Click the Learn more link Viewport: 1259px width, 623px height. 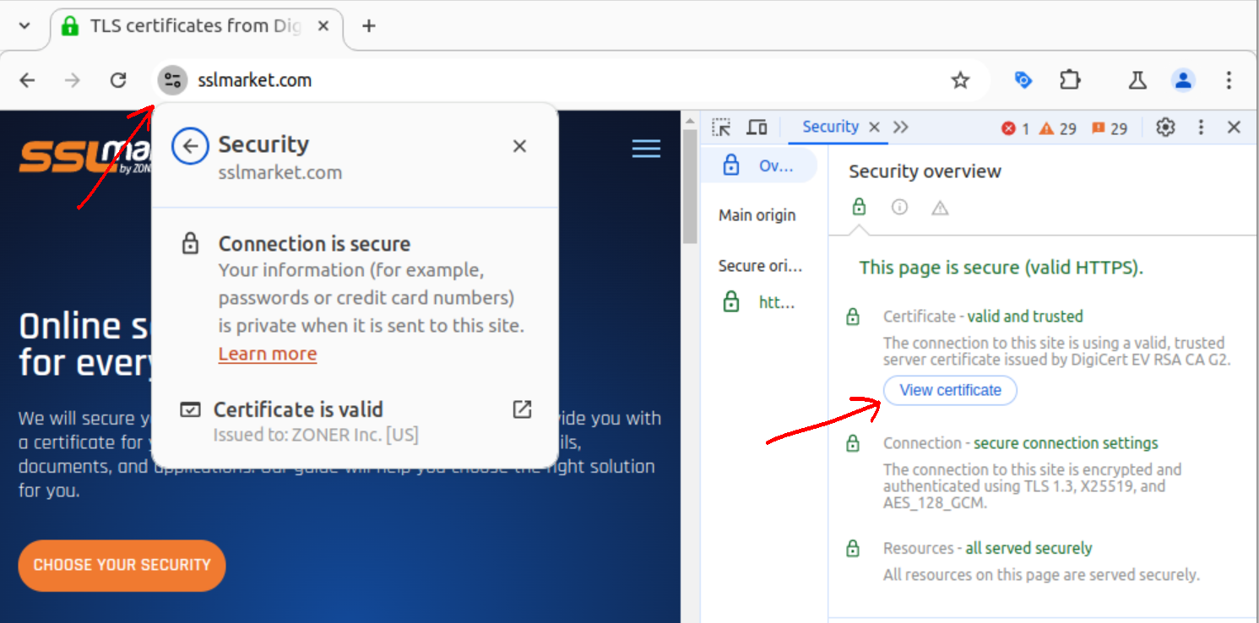[x=268, y=354]
